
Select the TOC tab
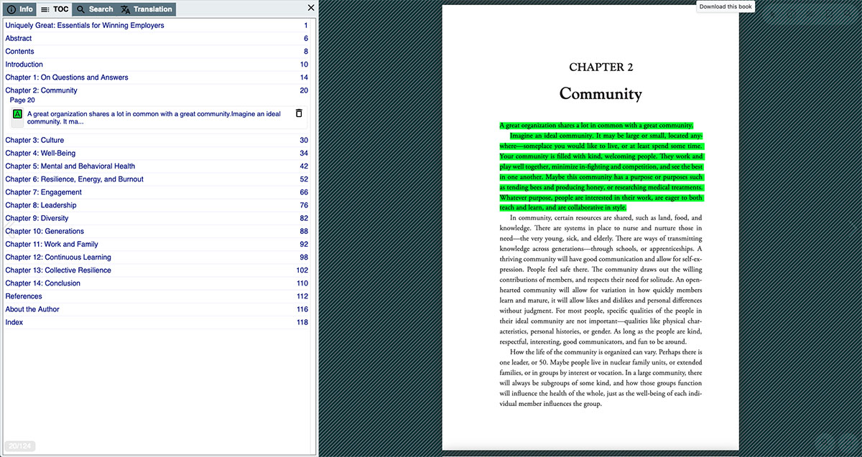click(55, 9)
